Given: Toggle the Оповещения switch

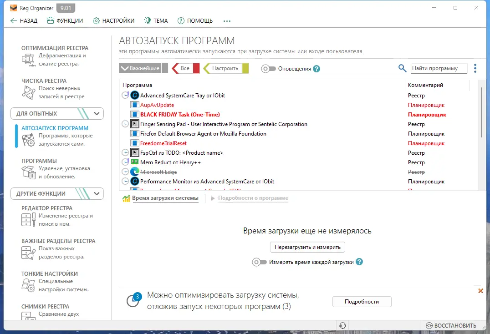Looking at the screenshot, I should [268, 69].
